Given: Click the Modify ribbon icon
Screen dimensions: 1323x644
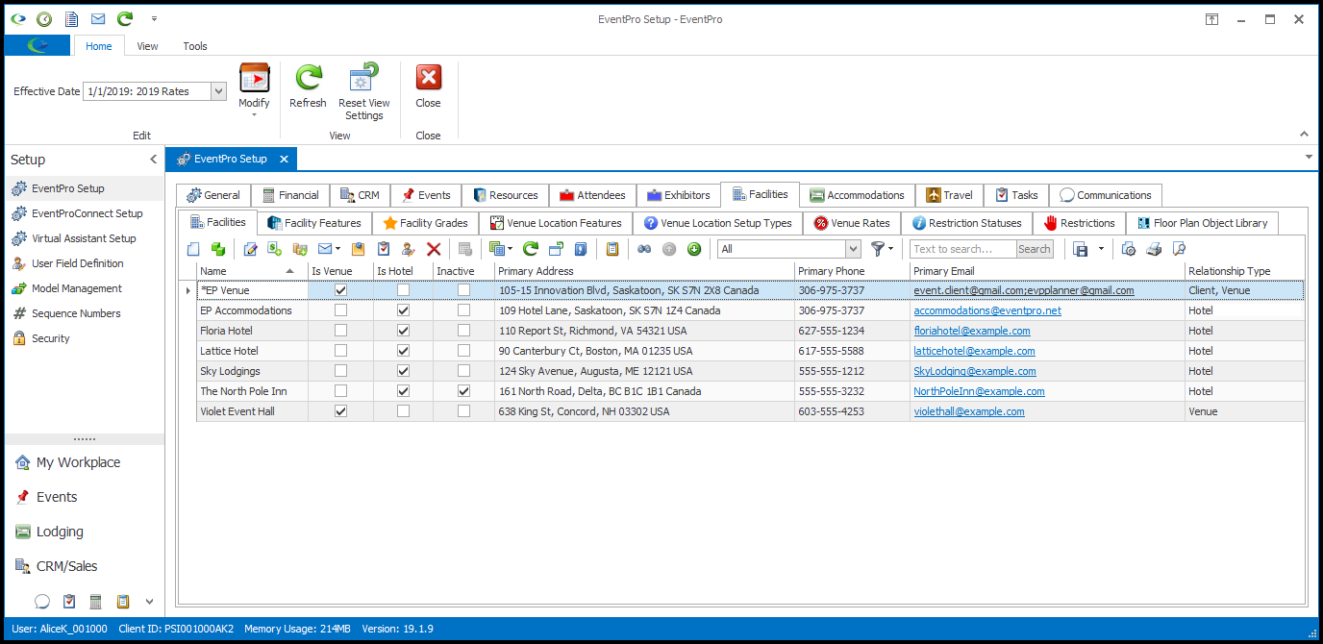Looking at the screenshot, I should click(254, 79).
